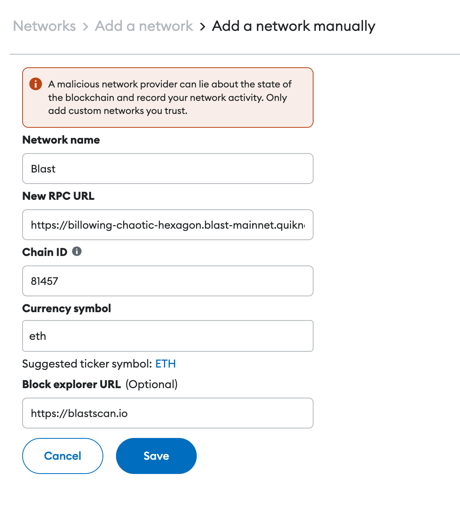Click the warning icon in the alert banner
The image size is (460, 508).
pyautogui.click(x=35, y=84)
